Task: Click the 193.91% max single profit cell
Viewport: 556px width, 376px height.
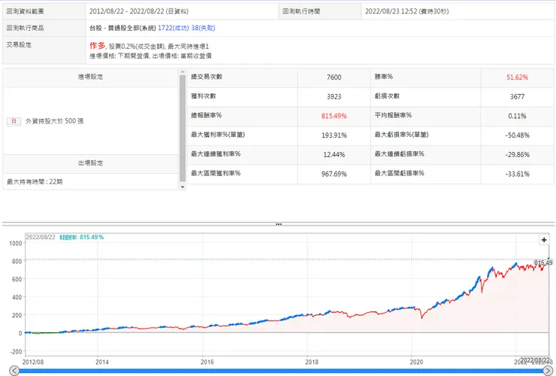Action: 334,135
